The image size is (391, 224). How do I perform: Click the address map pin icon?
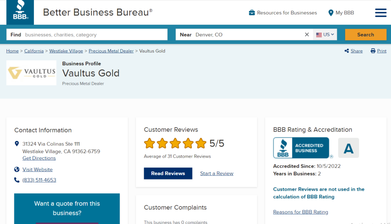click(17, 144)
